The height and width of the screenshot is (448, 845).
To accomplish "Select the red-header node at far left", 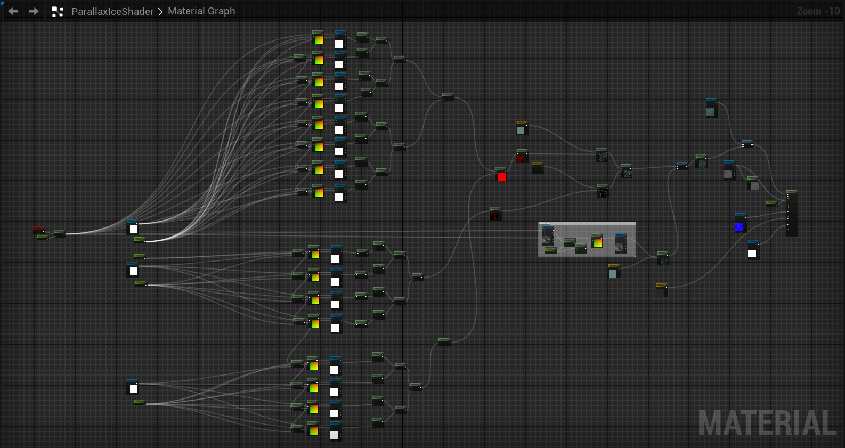I will point(38,230).
